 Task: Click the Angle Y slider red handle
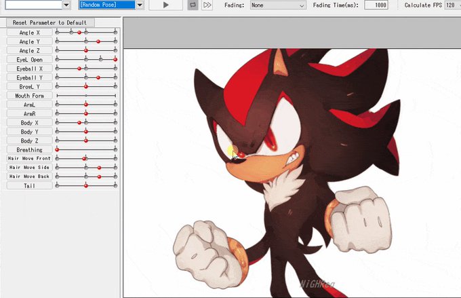98,42
